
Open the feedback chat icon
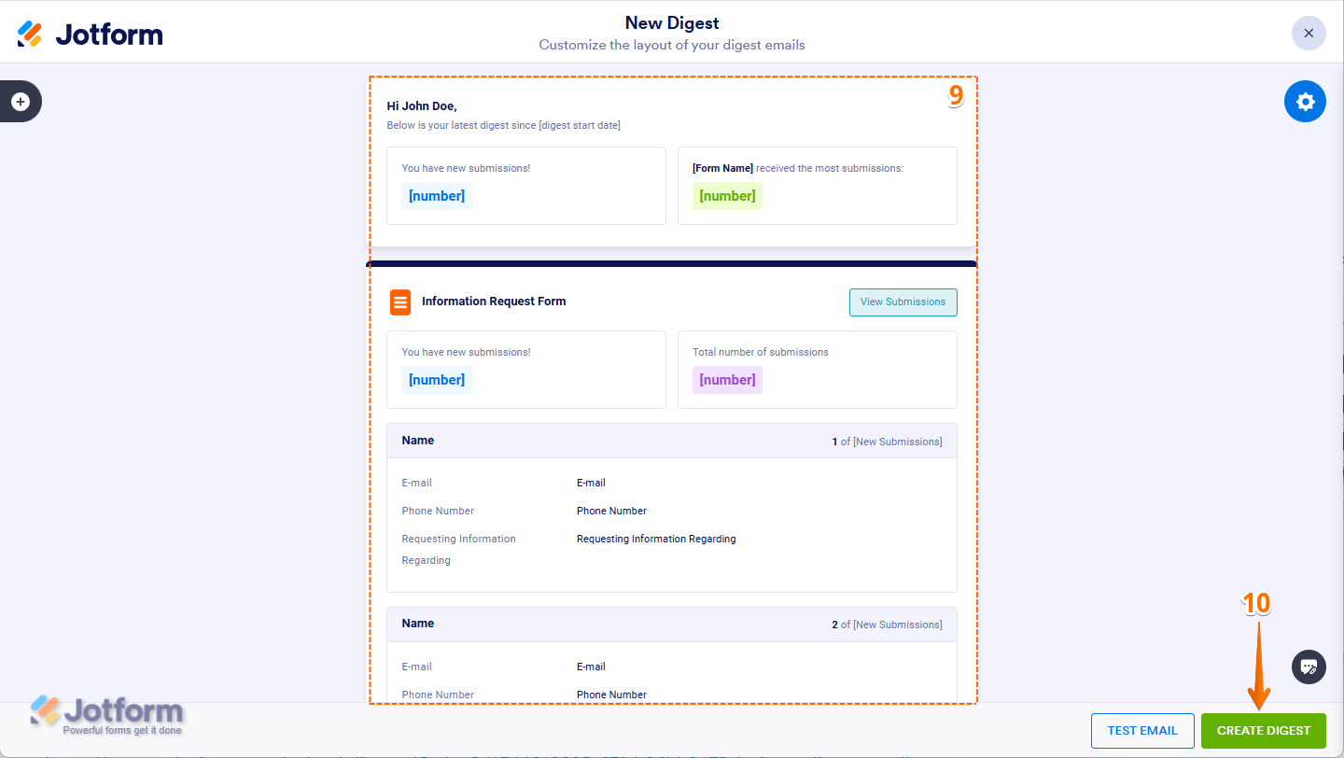pos(1309,667)
